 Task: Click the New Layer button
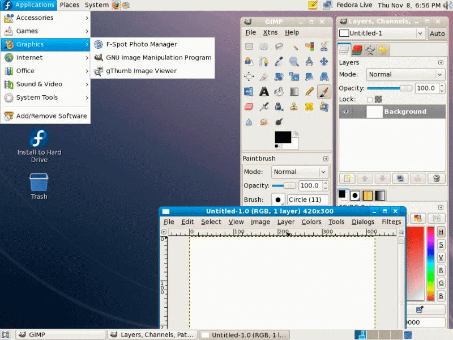pyautogui.click(x=347, y=178)
